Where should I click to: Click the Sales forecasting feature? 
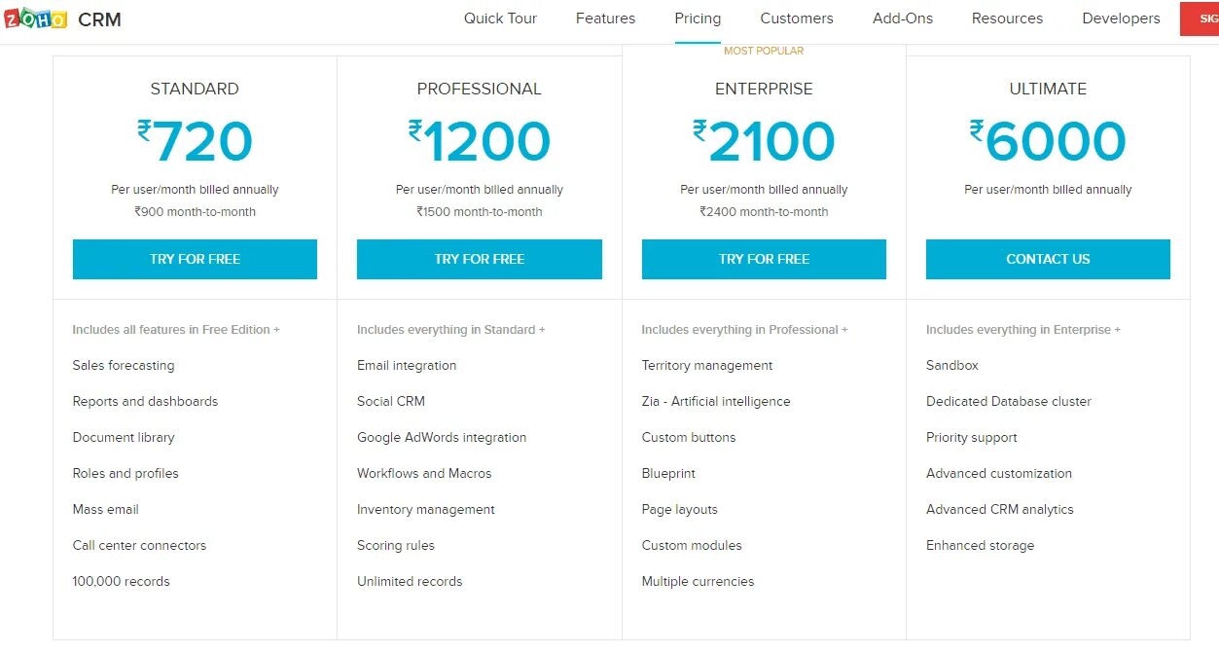click(124, 365)
